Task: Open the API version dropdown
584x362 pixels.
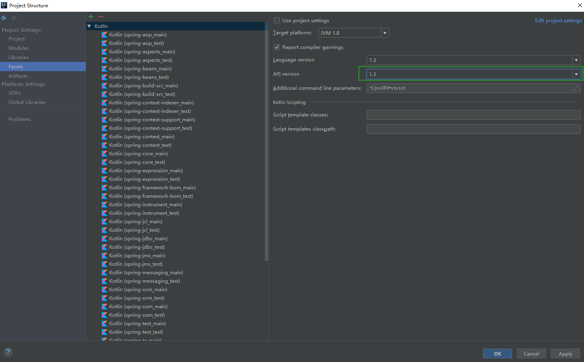Action: (473, 74)
